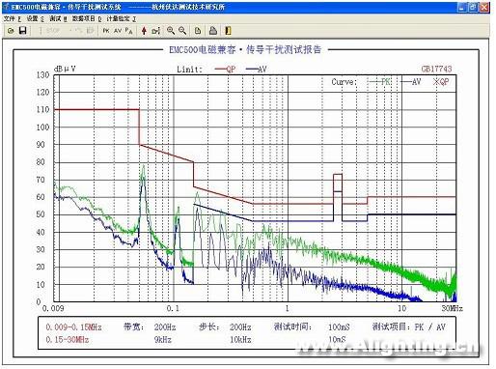The image size is (496, 369).
Task: Click the 0.009-0.15MHz range text
Action: [x=73, y=327]
